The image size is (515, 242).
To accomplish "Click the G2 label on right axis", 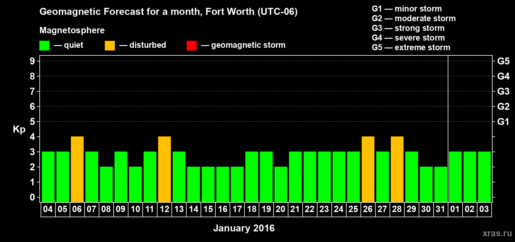I will click(503, 106).
